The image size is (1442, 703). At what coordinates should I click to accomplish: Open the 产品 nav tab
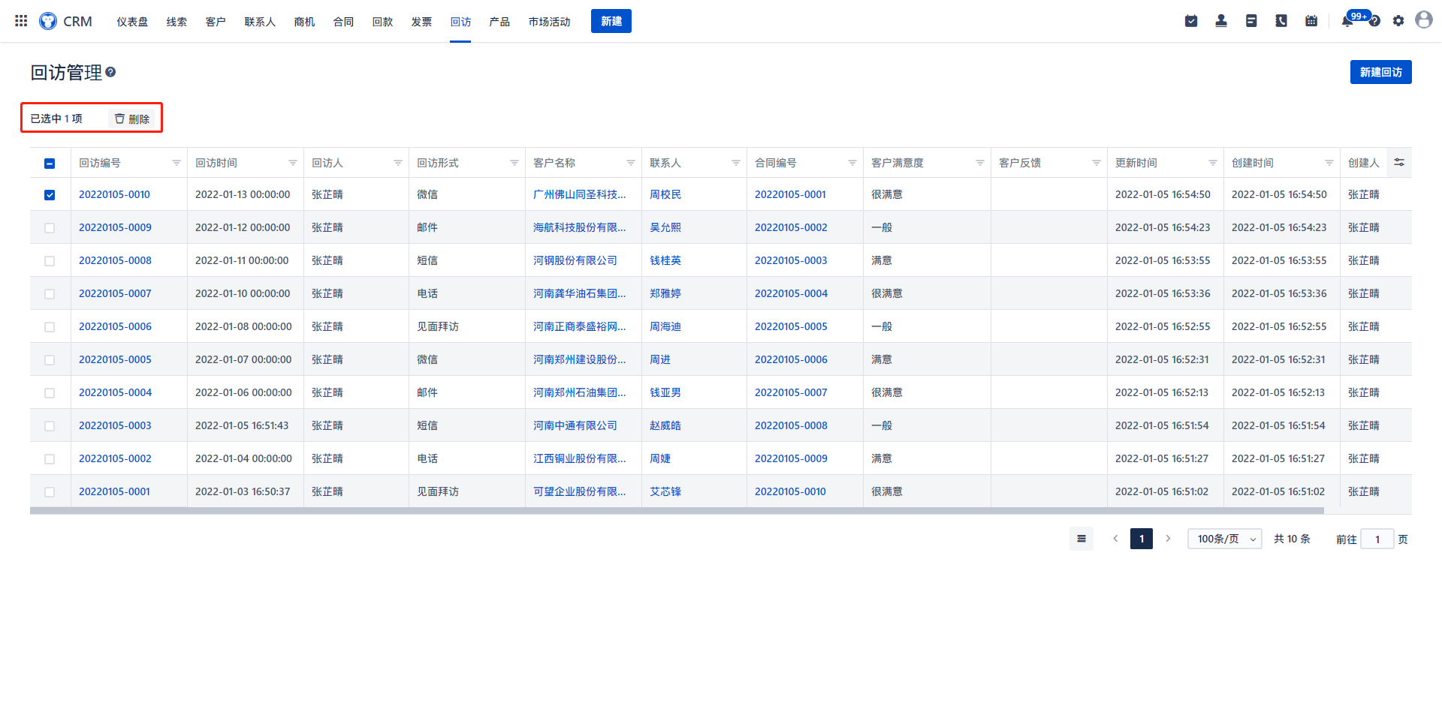click(x=499, y=22)
